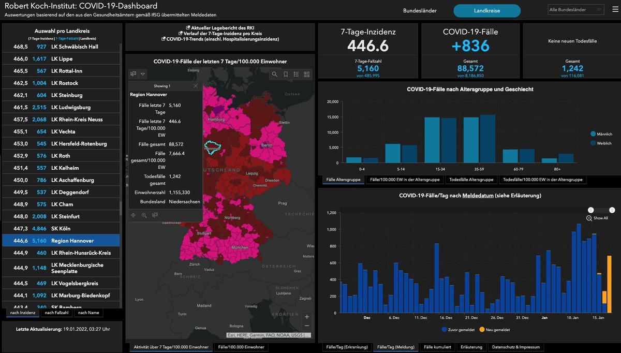Click Show All to reset chart zoom
This screenshot has width=621, height=353.
(x=597, y=218)
